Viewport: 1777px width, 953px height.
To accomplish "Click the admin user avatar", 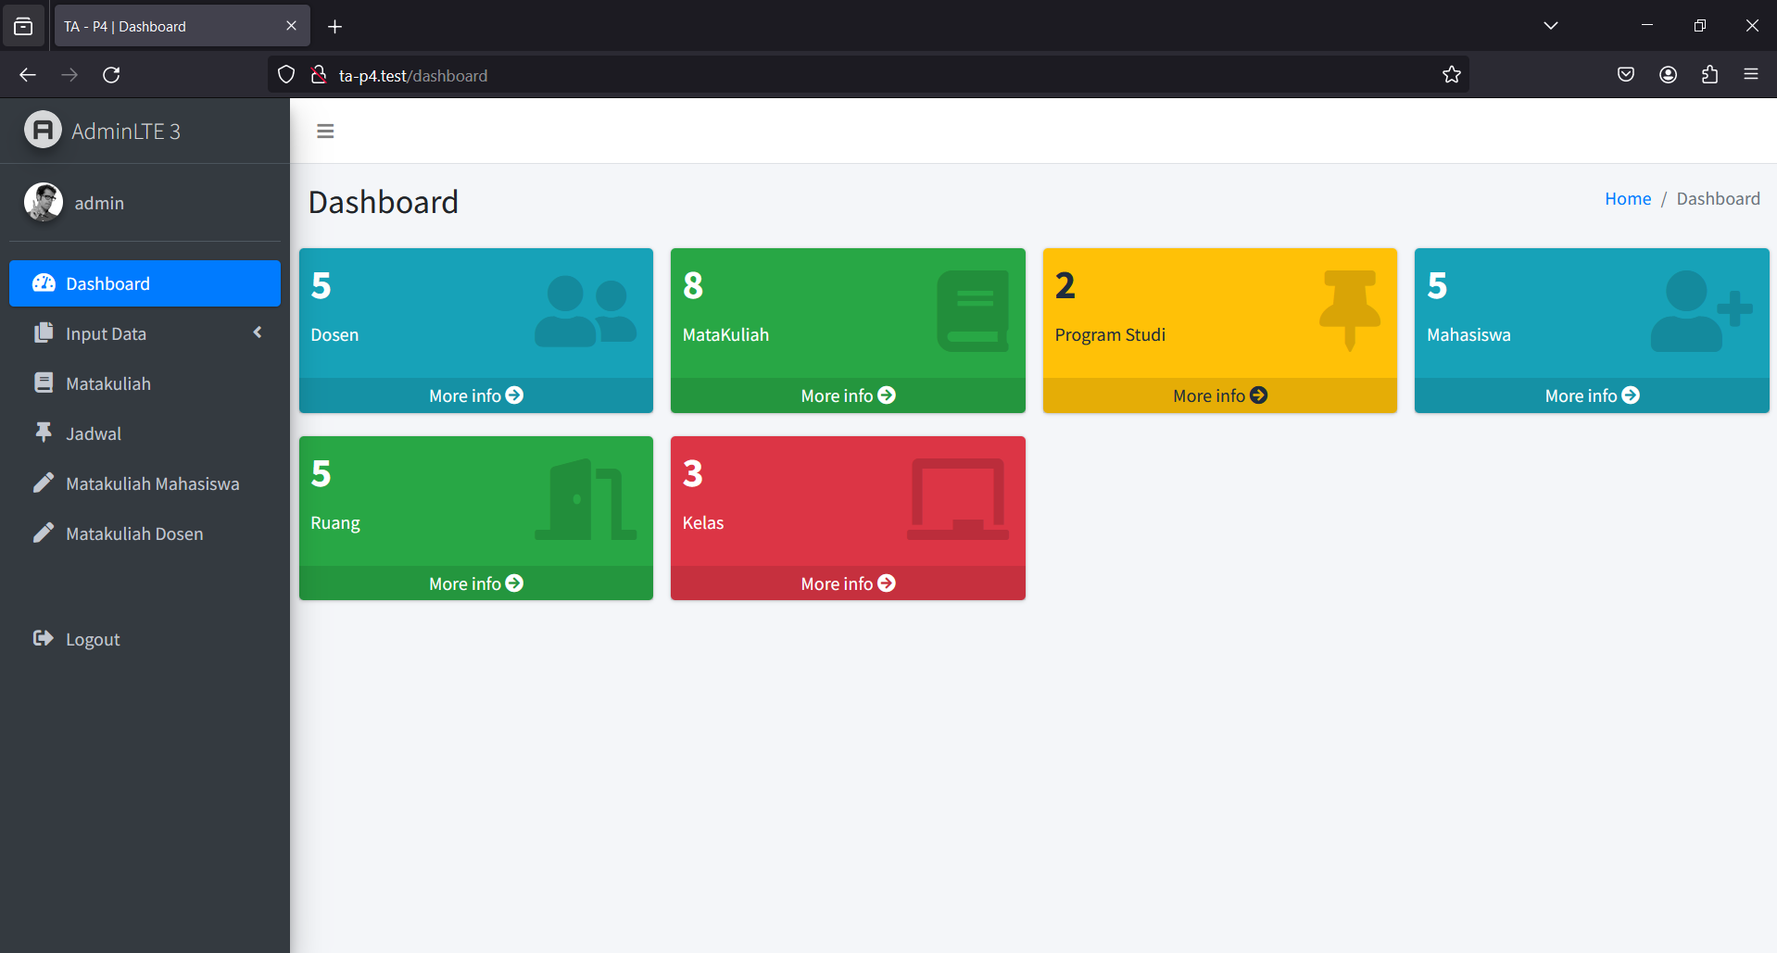I will [44, 202].
